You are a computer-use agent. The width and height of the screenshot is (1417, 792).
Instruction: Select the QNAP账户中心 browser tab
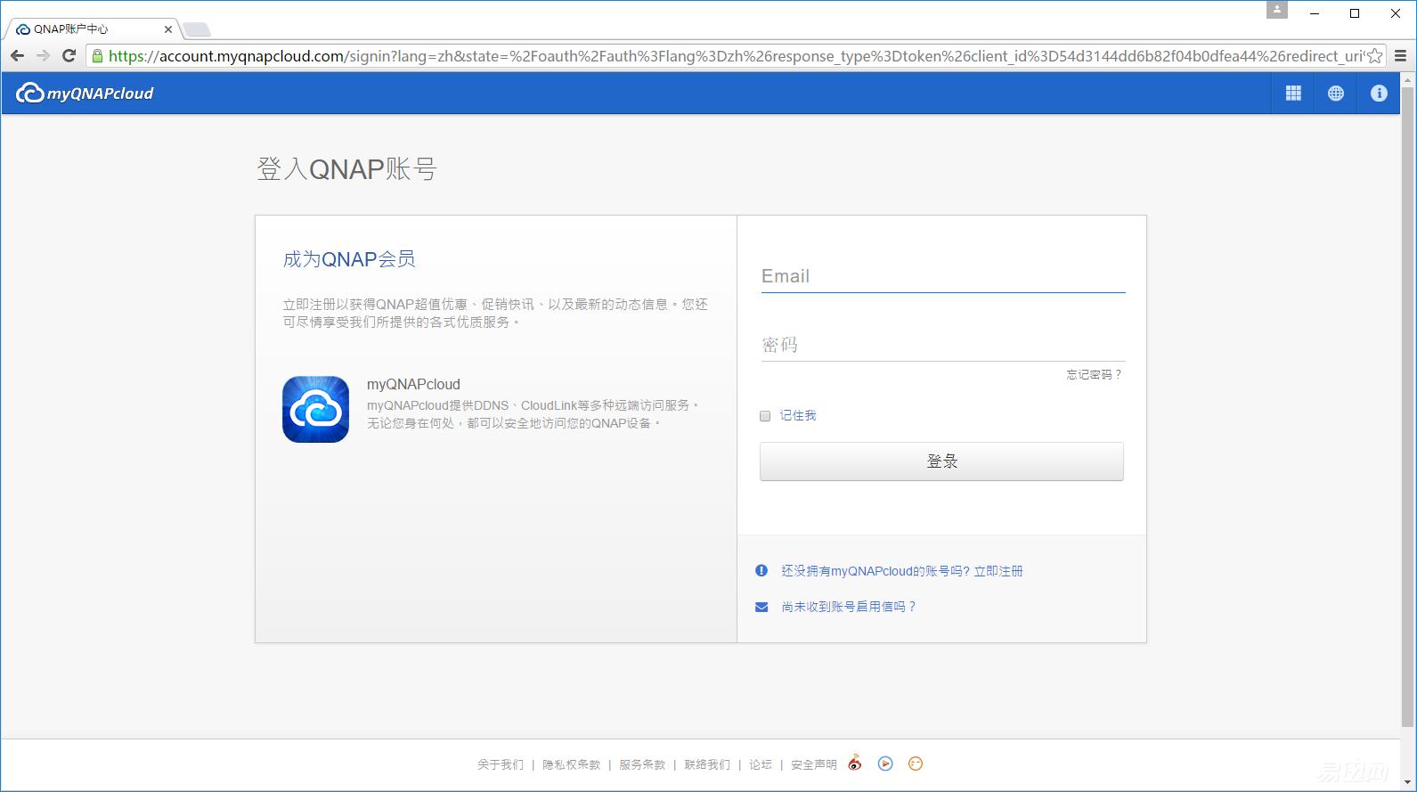92,29
